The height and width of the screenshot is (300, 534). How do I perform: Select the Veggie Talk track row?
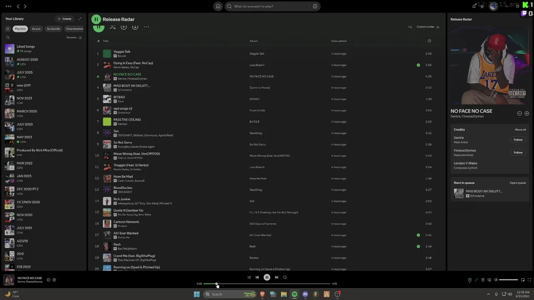267,53
